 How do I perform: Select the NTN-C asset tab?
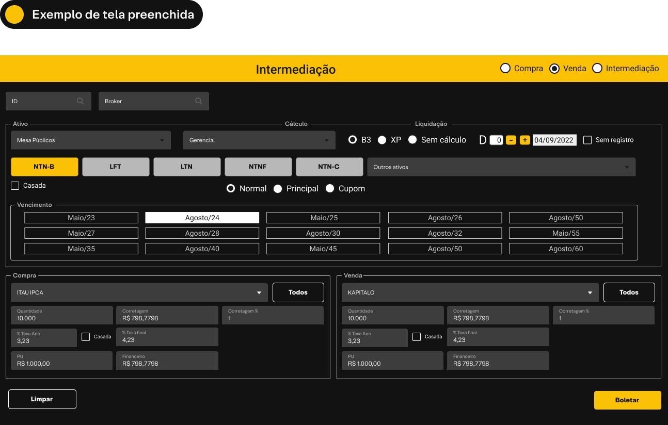pyautogui.click(x=329, y=167)
